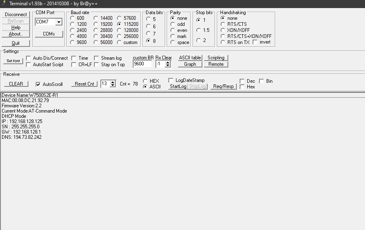Enable Stream log checkbox

96,58
